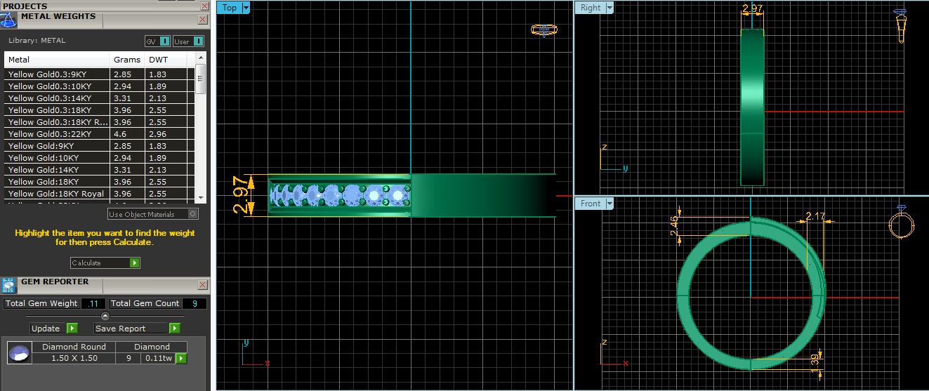Enable Use Object Materials option
Screen dimensions: 929x391
(192, 214)
